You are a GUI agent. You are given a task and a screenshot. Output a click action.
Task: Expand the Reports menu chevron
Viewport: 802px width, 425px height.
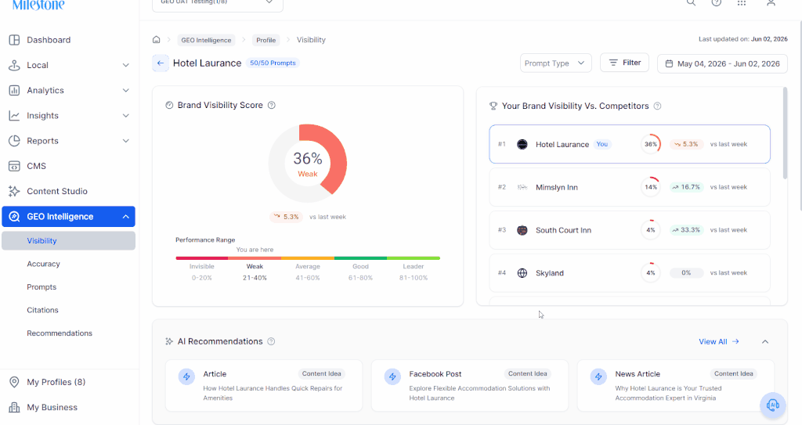pyautogui.click(x=126, y=141)
